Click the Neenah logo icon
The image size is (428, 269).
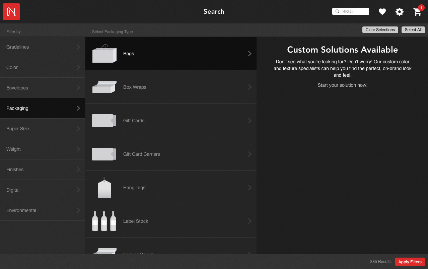click(11, 11)
